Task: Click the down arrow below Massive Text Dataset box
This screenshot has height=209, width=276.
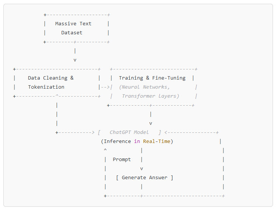Action: (x=75, y=60)
